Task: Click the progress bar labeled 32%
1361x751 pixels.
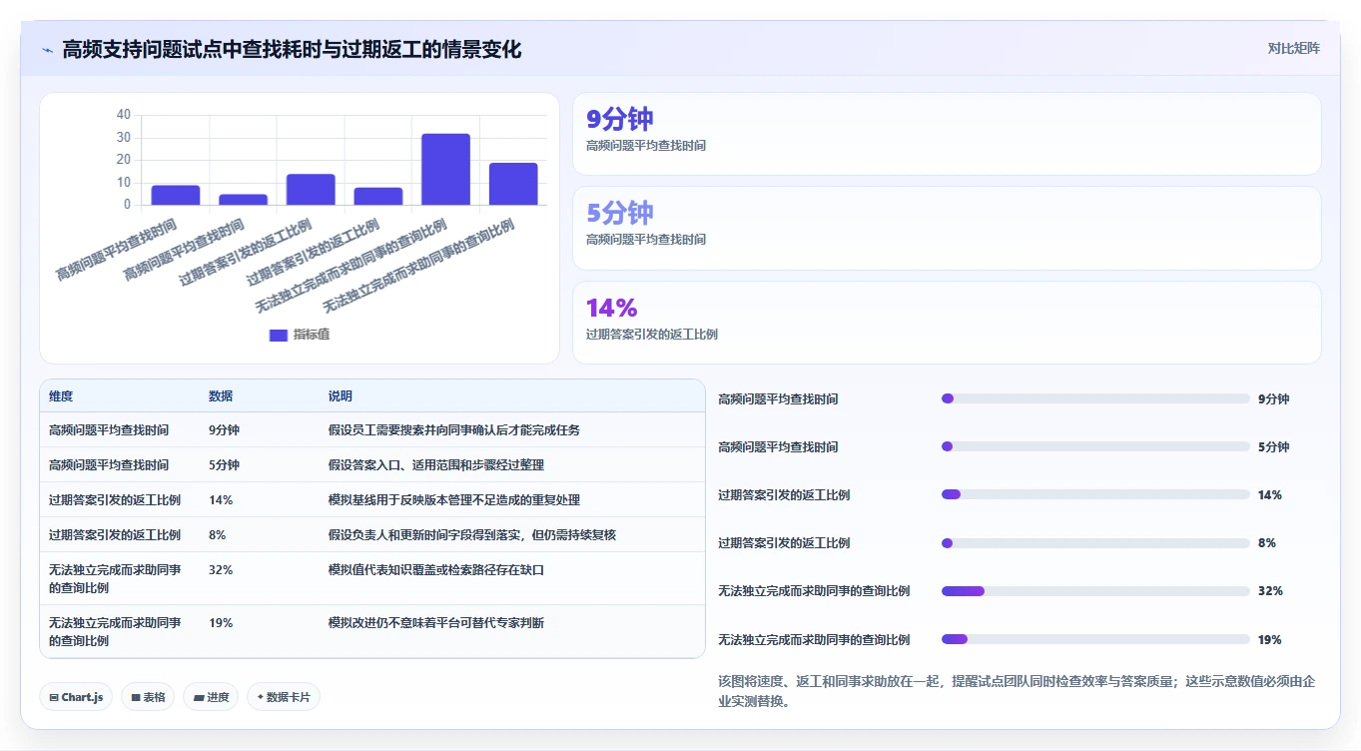Action: pyautogui.click(x=1095, y=591)
